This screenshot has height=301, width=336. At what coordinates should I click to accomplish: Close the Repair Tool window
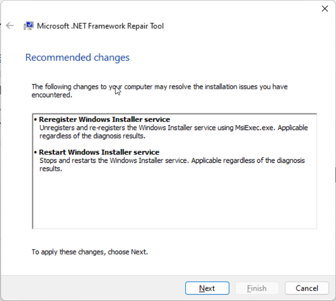(x=325, y=9)
